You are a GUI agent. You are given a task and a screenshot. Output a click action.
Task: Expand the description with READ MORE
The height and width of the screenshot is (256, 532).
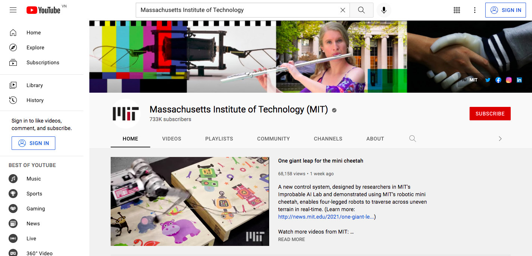pos(292,239)
